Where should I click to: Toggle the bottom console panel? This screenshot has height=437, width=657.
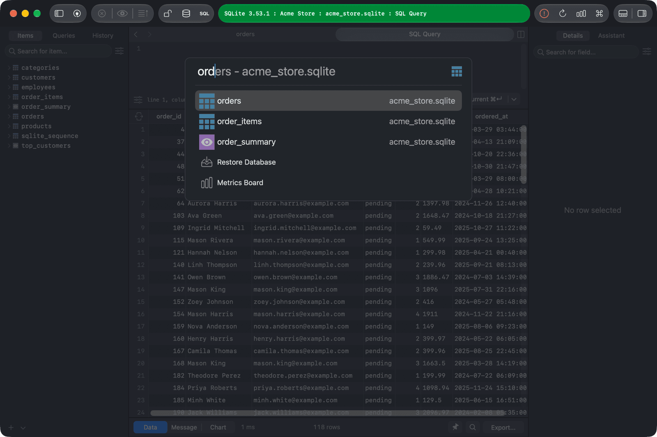623,14
